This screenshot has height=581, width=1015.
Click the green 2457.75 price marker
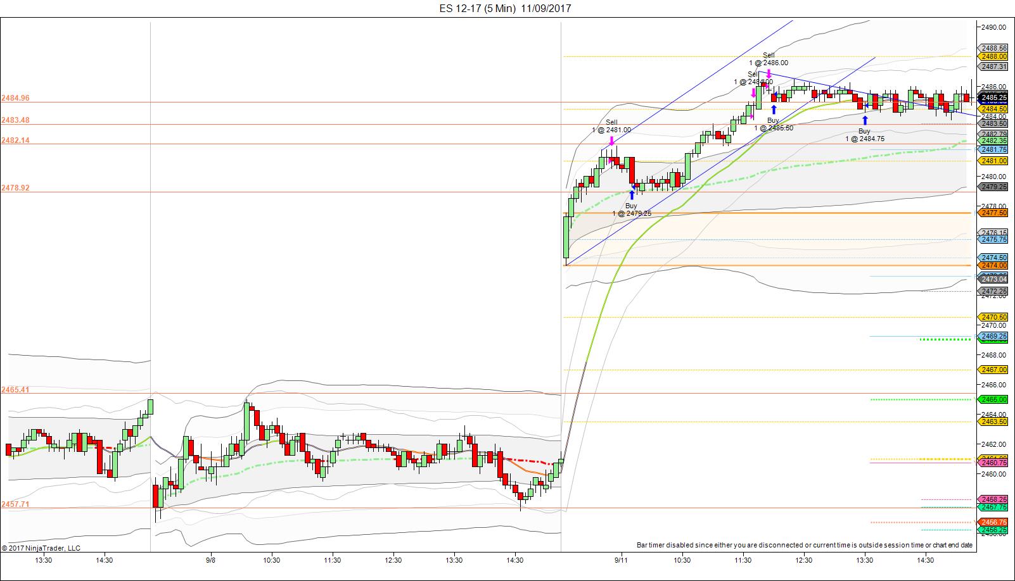click(x=993, y=507)
